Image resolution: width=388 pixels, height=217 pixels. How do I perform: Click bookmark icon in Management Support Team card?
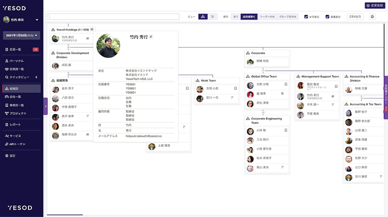click(336, 86)
